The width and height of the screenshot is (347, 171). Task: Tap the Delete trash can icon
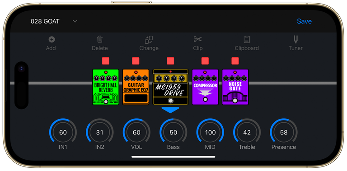100,39
